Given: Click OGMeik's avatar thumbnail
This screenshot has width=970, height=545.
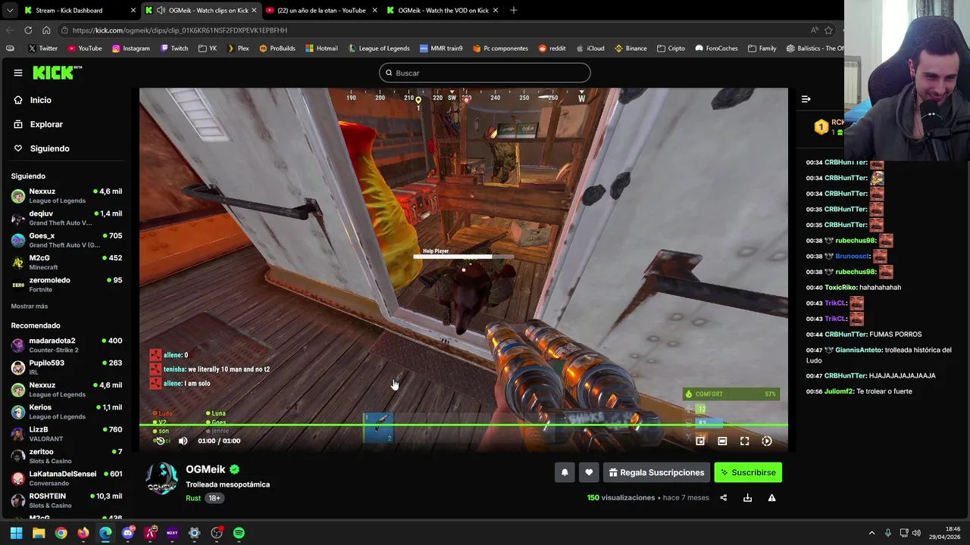Looking at the screenshot, I should click(x=161, y=478).
